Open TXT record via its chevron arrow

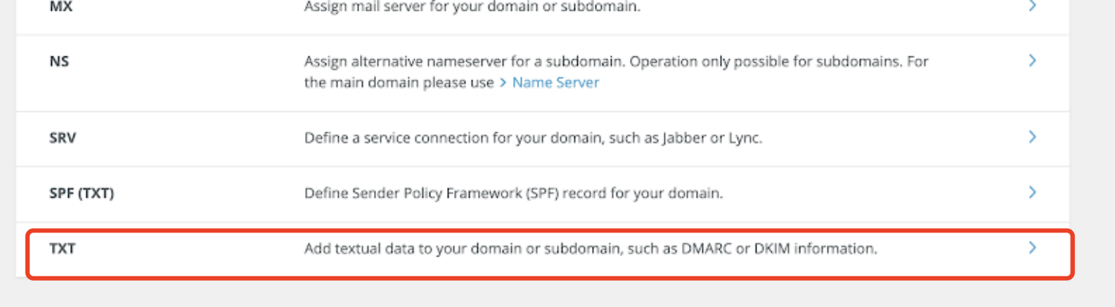click(x=1032, y=248)
